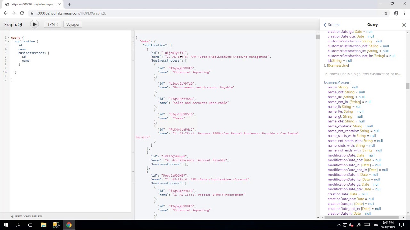Image resolution: width=410 pixels, height=230 pixels.
Task: Open the ITPM schema dropdown
Action: 52,24
